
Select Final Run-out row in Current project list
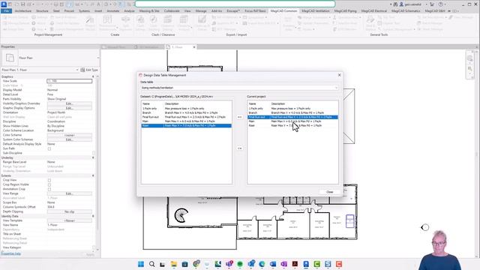click(292, 117)
